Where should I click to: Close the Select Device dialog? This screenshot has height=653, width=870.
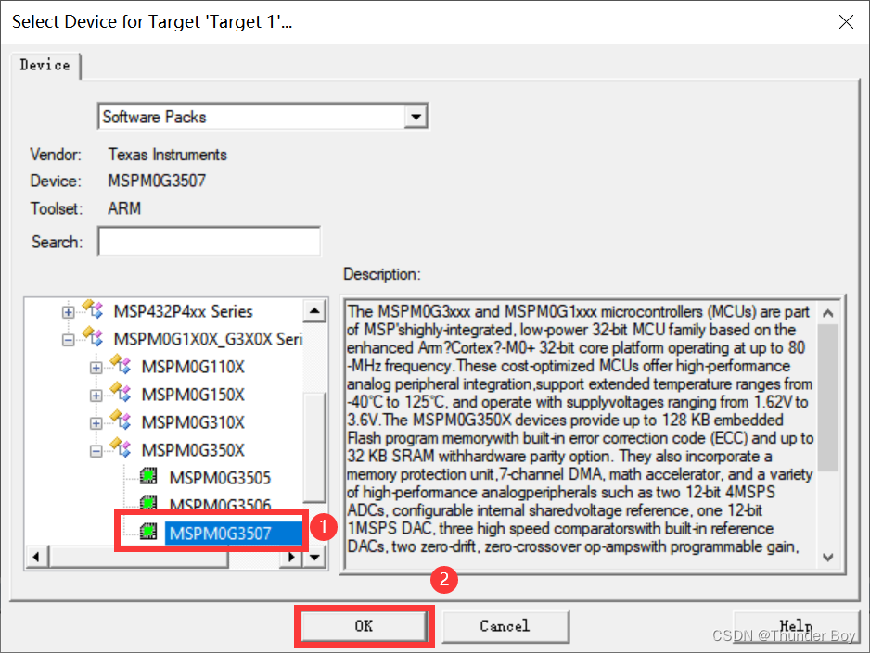point(846,22)
